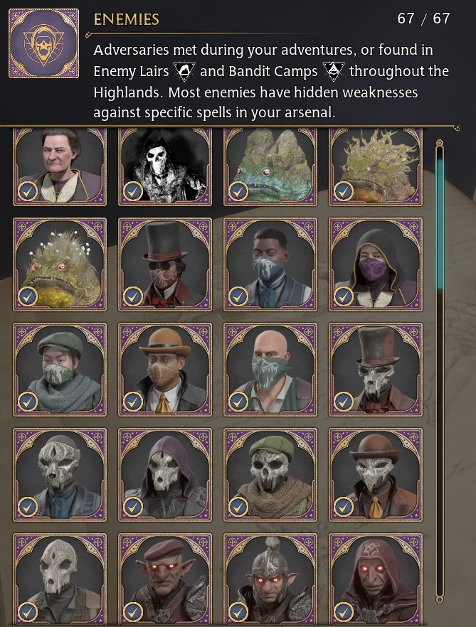
Task: Click the ENEMIES heading title
Action: click(126, 19)
